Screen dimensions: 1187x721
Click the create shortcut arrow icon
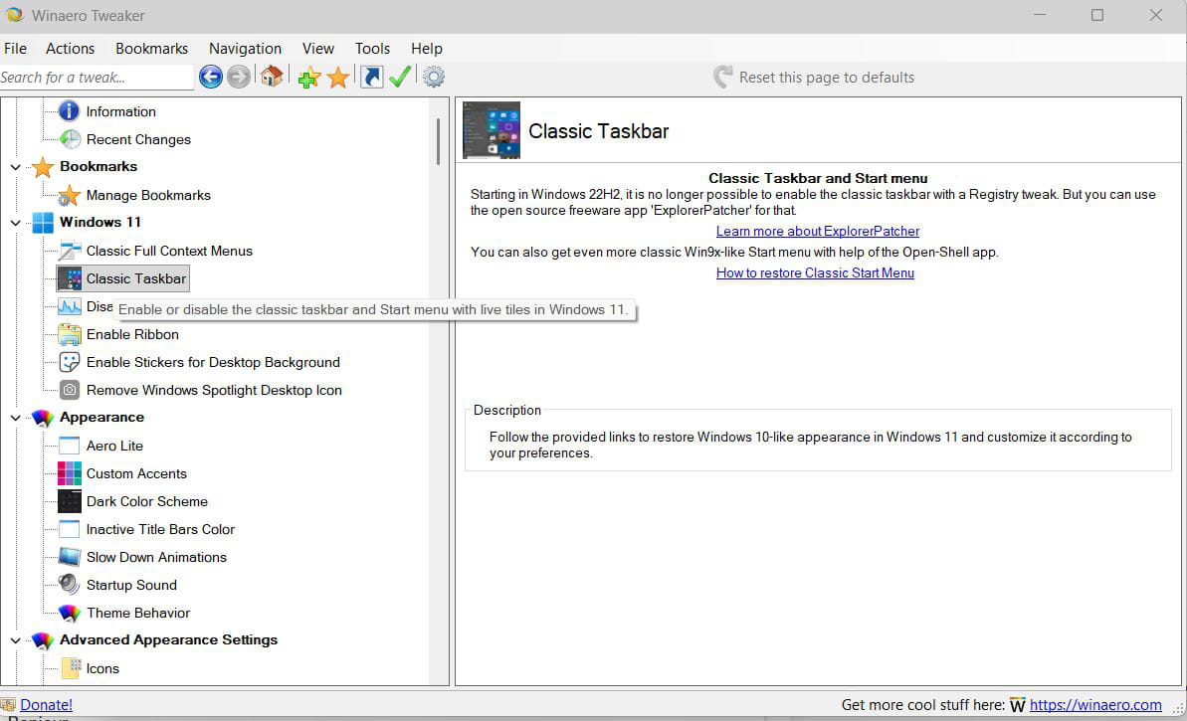click(x=371, y=77)
